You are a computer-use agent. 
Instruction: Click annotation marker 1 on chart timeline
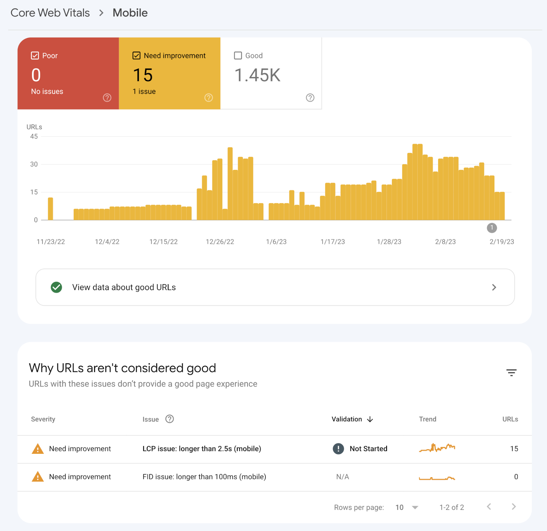492,228
